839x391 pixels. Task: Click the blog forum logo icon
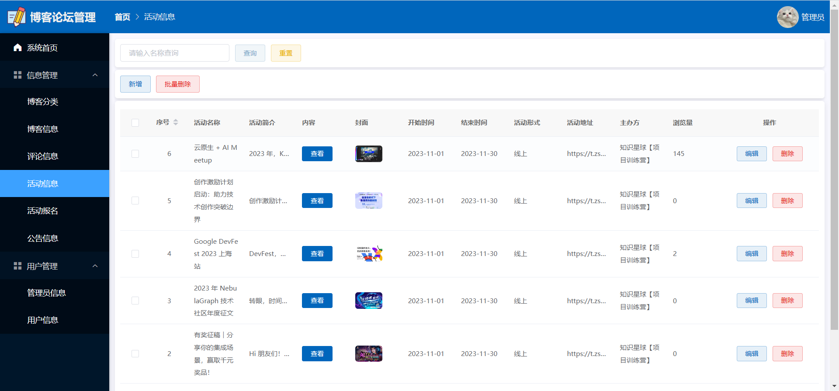point(17,17)
